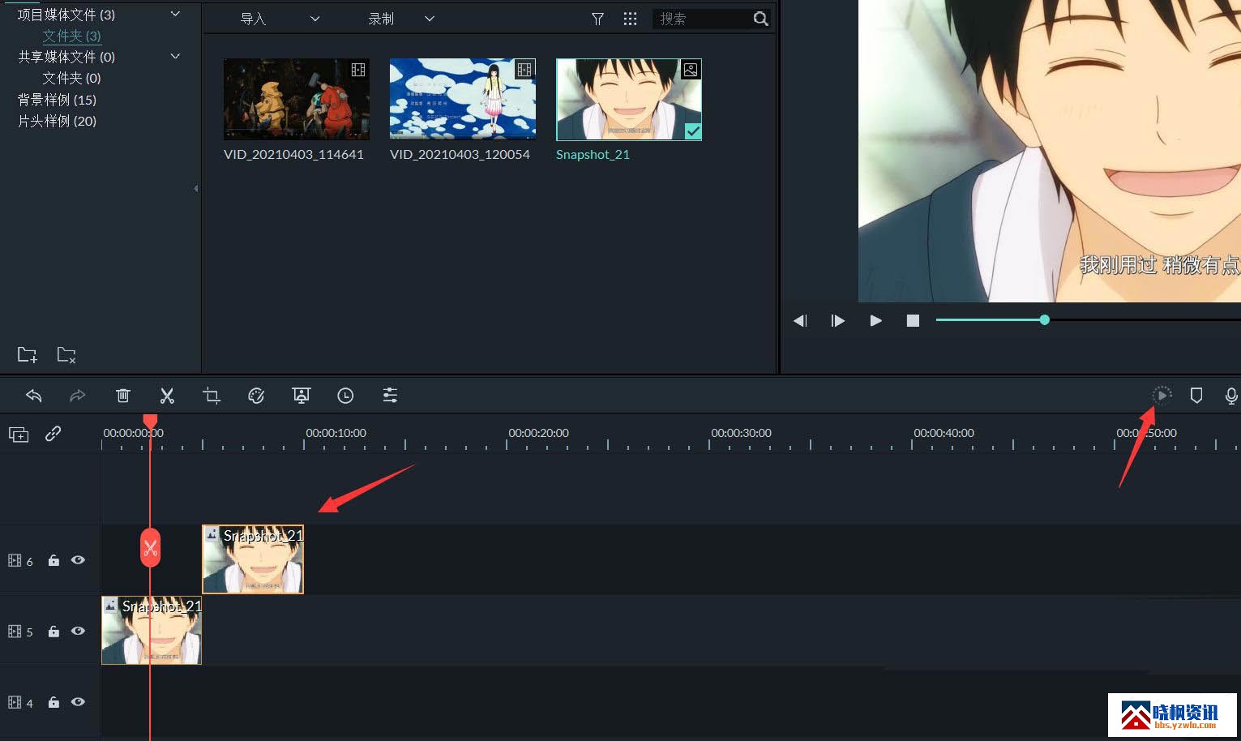This screenshot has width=1241, height=741.
Task: Collapse the 共享媒体文件 (0) chevron
Action: [175, 56]
